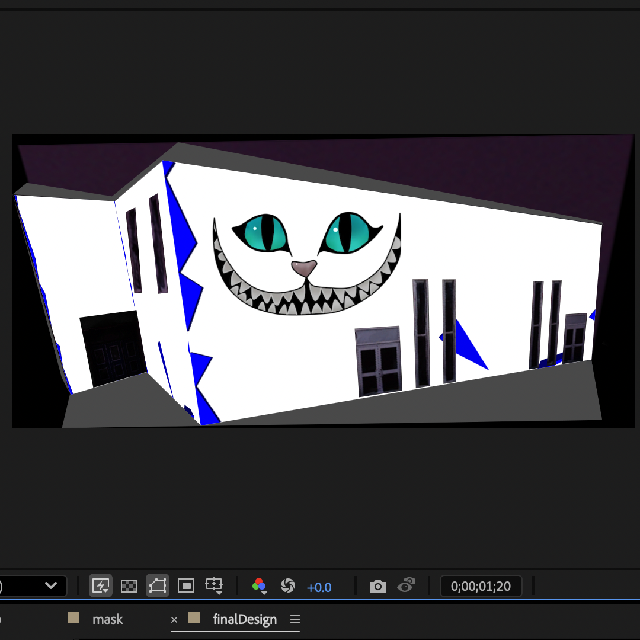The width and height of the screenshot is (640, 640).
Task: Click the color label square on the mask tab
Action: coord(73,619)
